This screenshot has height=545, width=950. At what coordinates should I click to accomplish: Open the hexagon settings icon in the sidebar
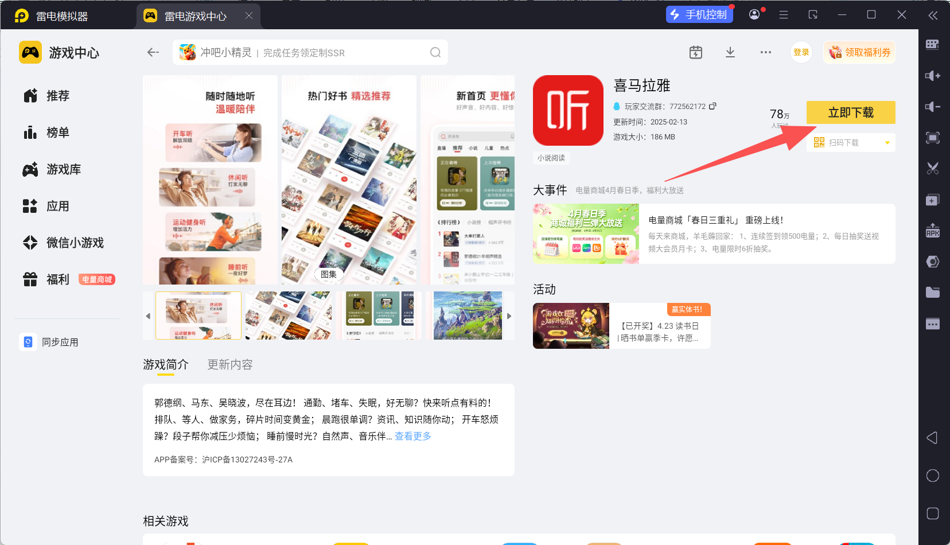(933, 262)
